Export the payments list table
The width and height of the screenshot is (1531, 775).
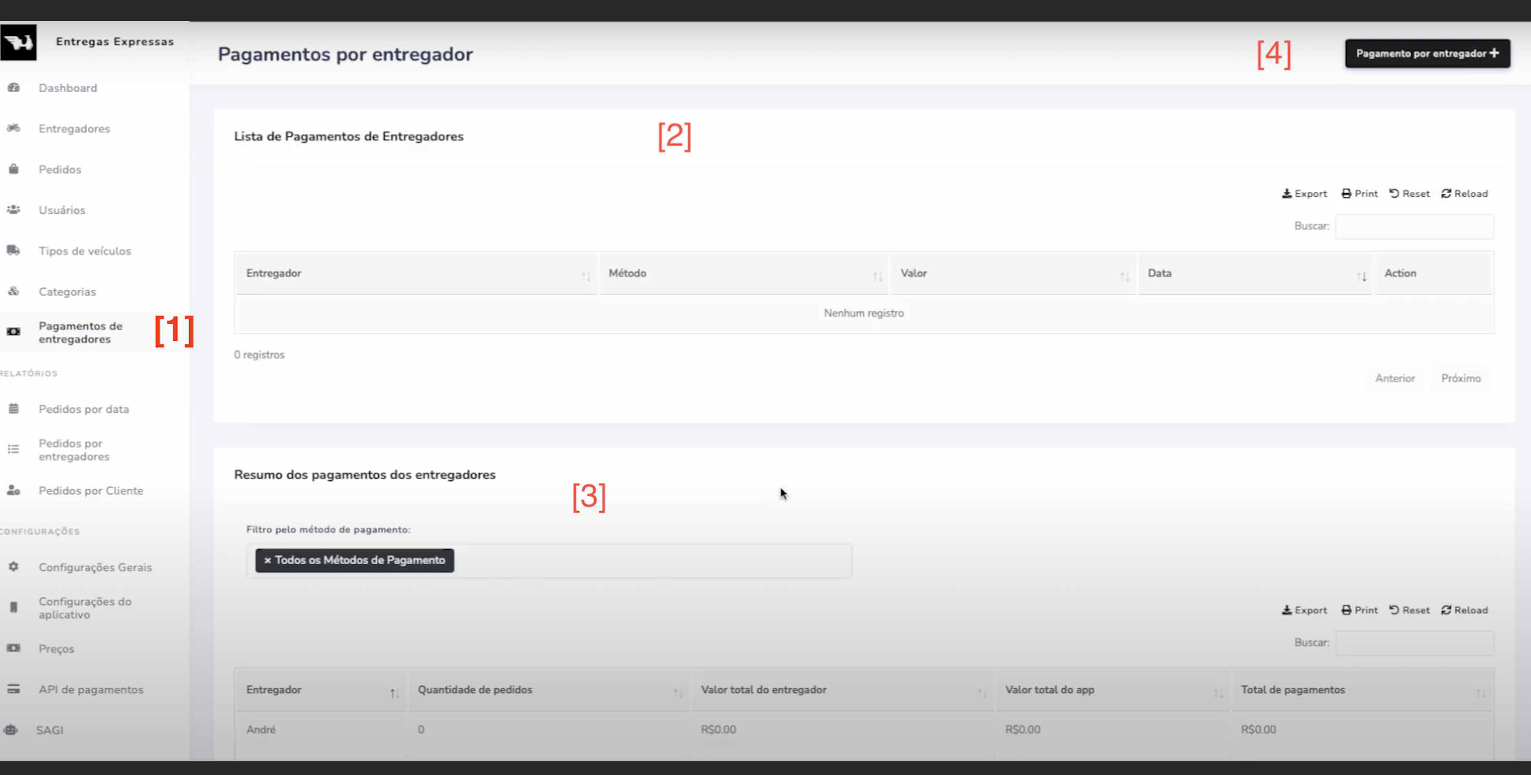(x=1304, y=194)
